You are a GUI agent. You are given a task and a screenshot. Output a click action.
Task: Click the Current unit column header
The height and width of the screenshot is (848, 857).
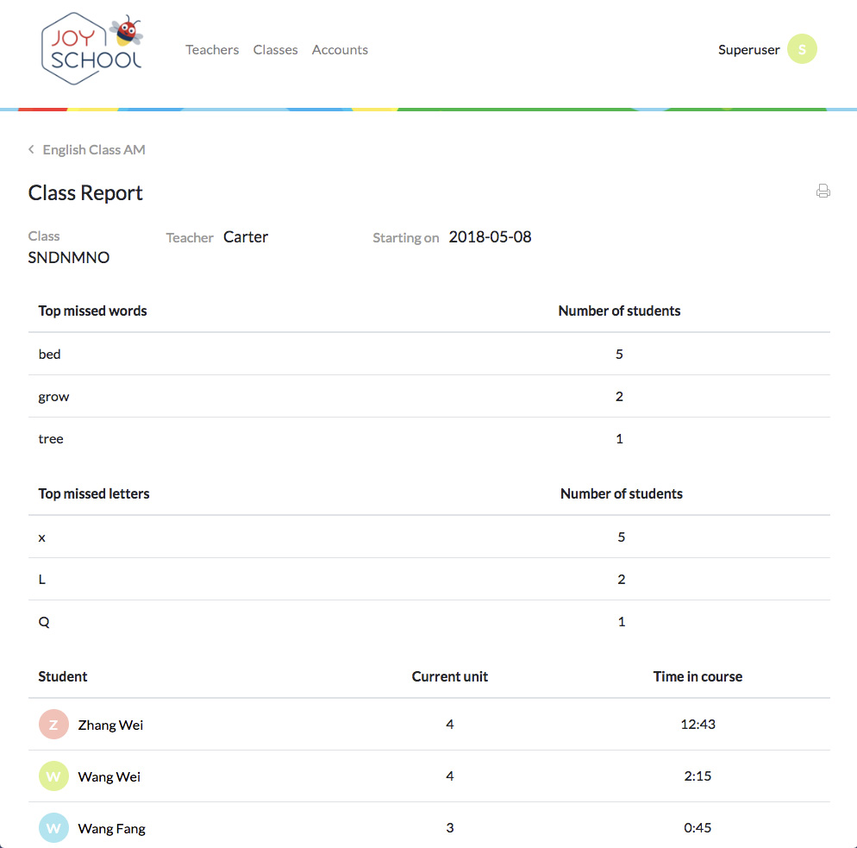pos(449,676)
